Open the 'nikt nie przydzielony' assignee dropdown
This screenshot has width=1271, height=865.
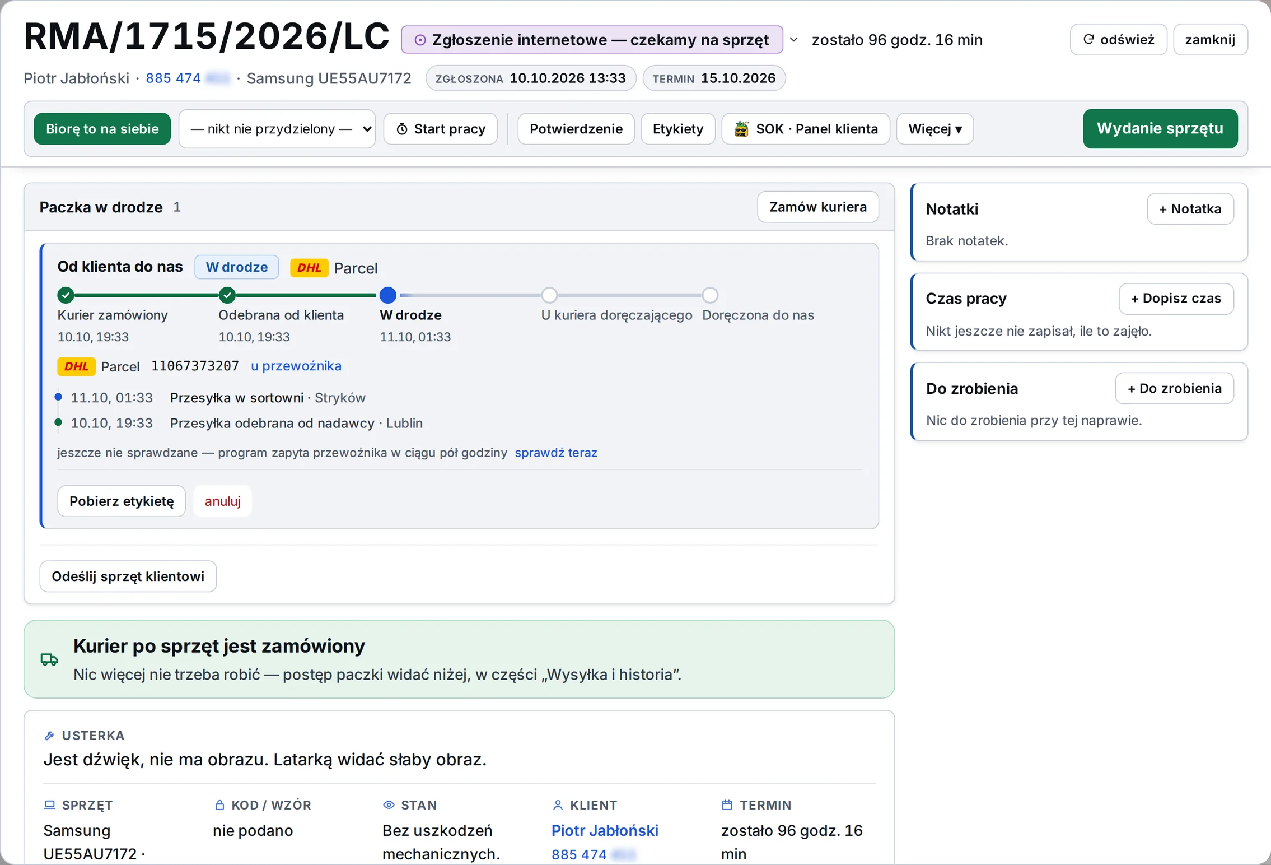coord(277,129)
